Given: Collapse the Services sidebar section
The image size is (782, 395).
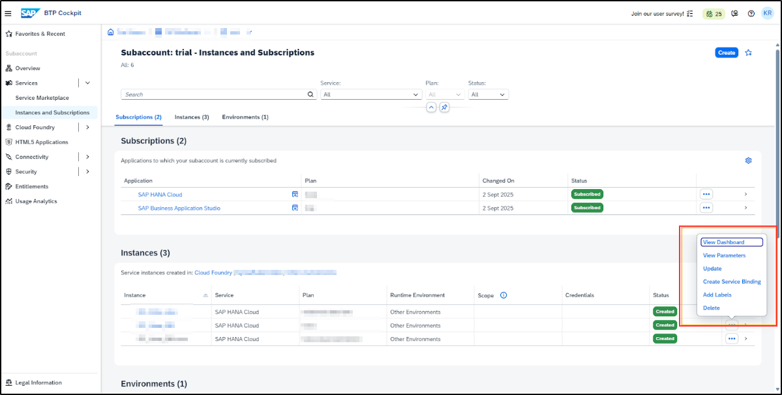Looking at the screenshot, I should (x=87, y=83).
